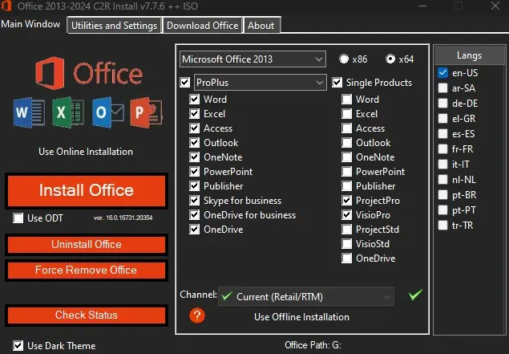
Task: Uncheck Outlook under ProPlus
Action: click(x=195, y=142)
